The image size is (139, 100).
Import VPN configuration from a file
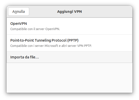point(69,57)
